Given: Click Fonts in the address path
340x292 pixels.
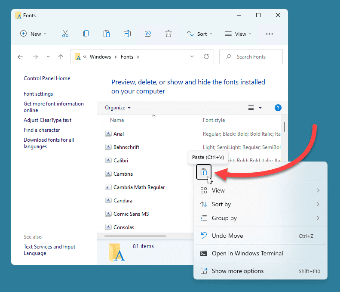Looking at the screenshot, I should (x=127, y=57).
